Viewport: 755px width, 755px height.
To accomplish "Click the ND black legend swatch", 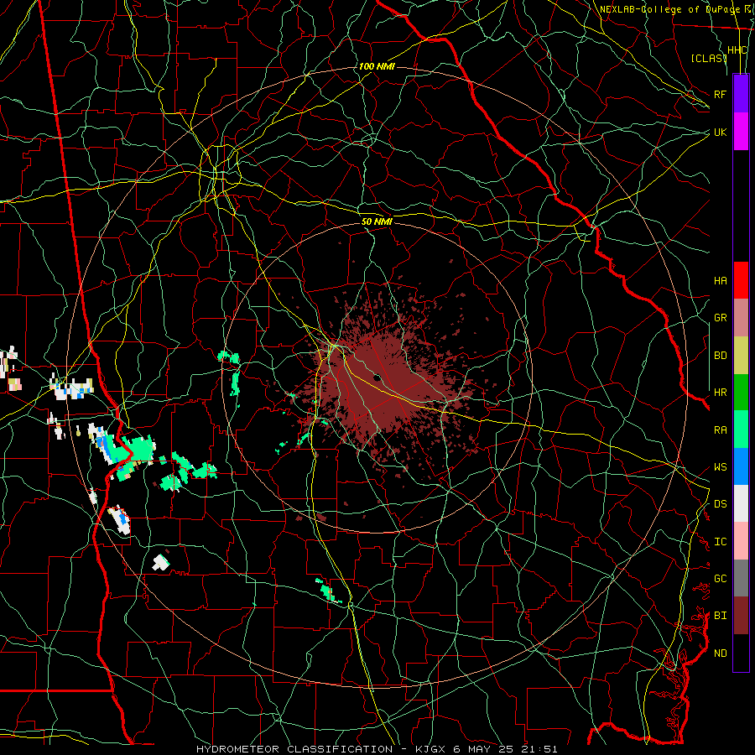I will click(741, 653).
